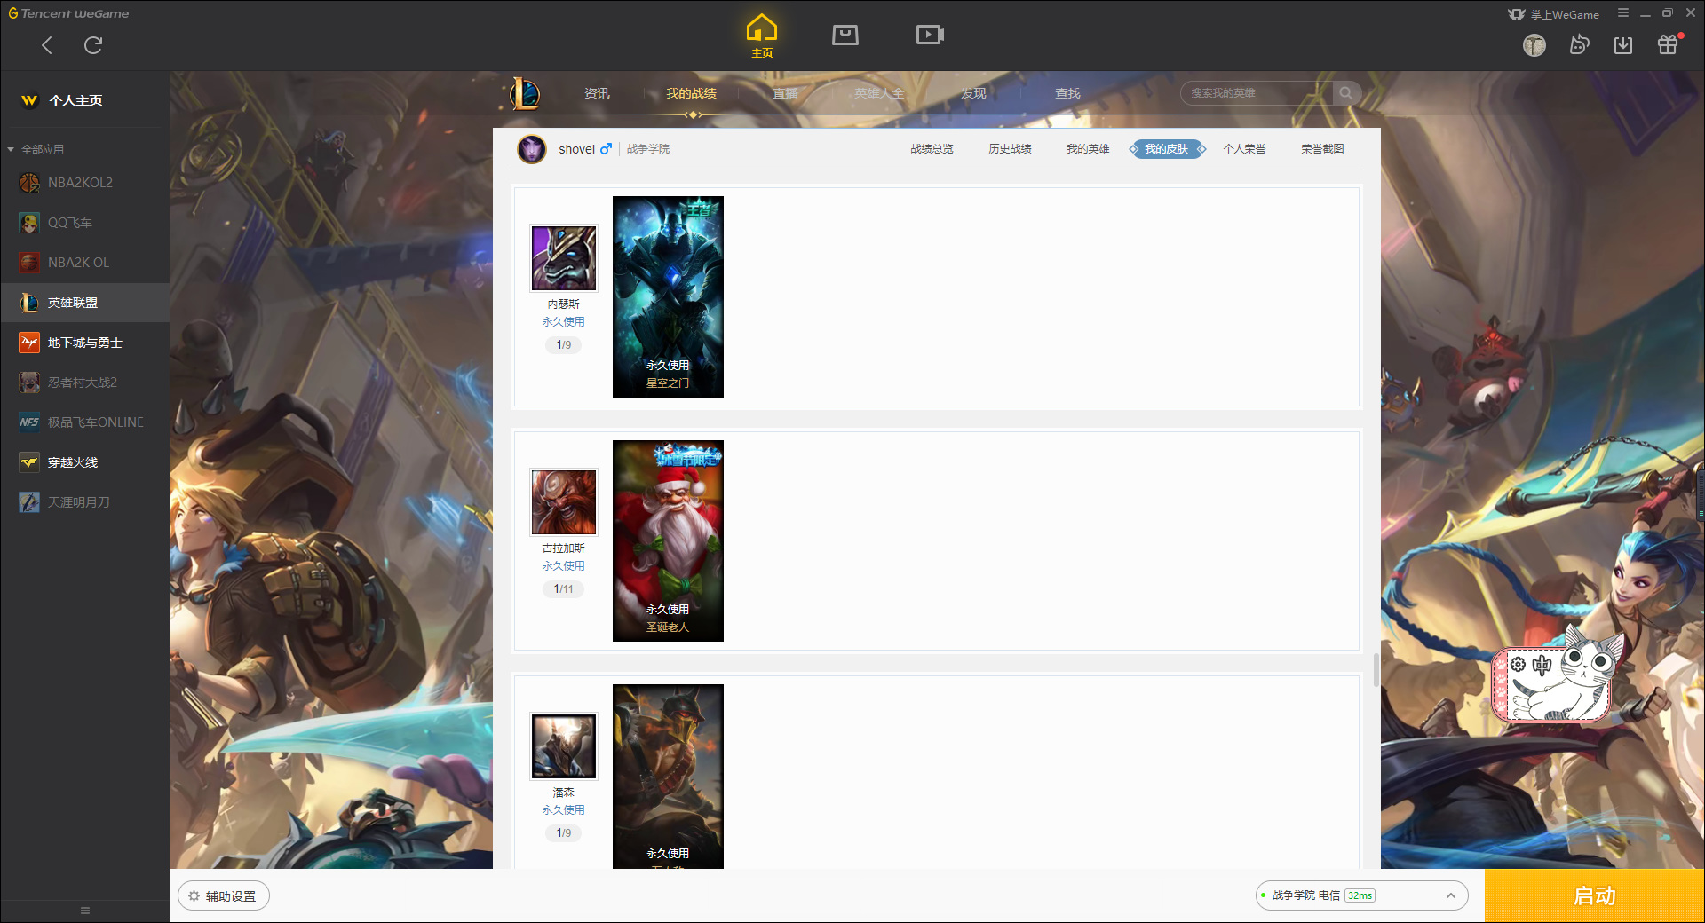Go to the home 主页 icon
This screenshot has width=1705, height=923.
762,35
